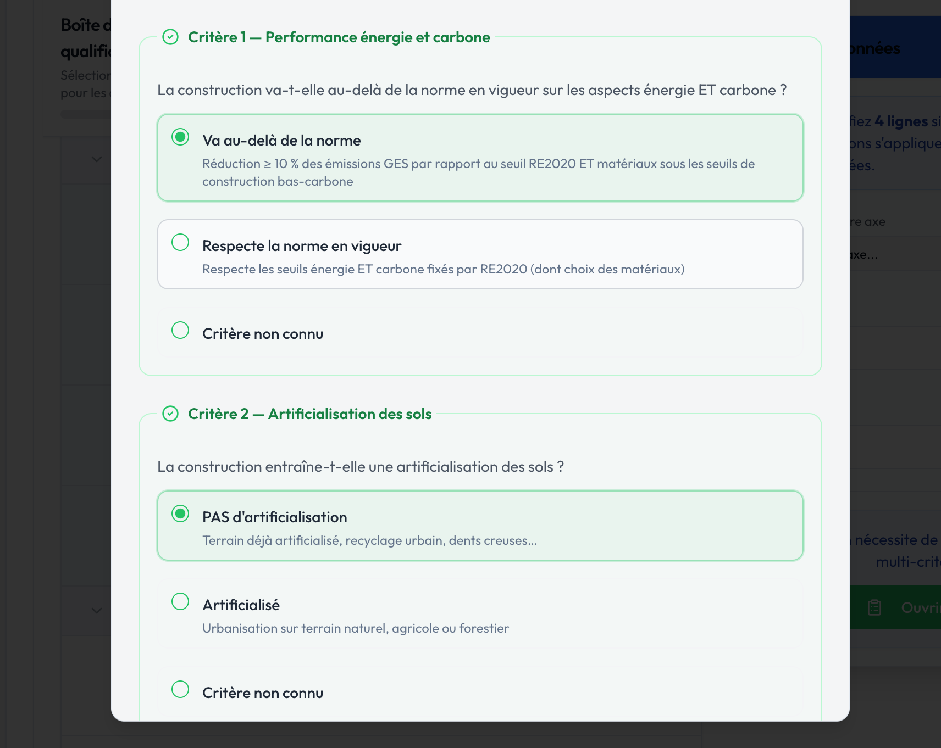The height and width of the screenshot is (748, 941).
Task: Expand the top chevron row in the background table
Action: tap(96, 159)
